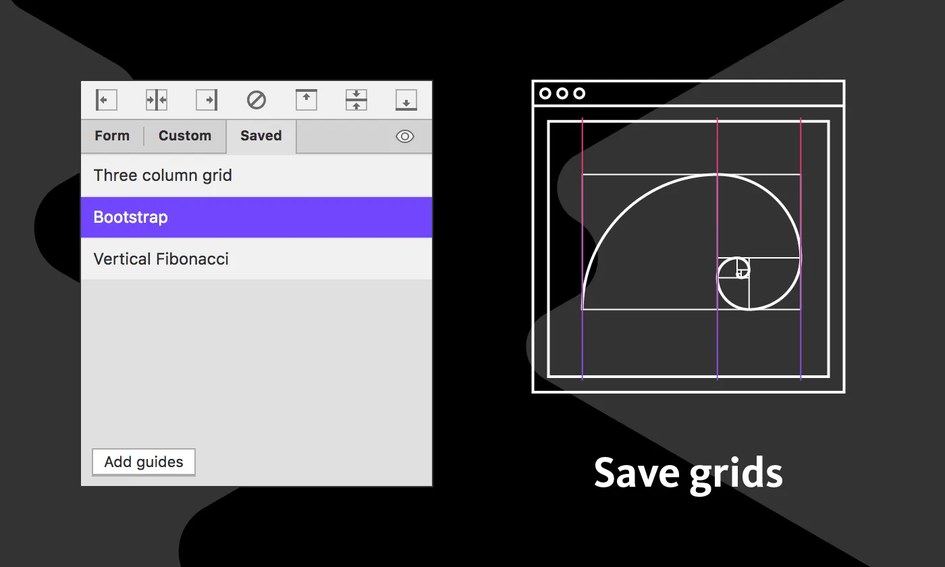Add a guide to the right edge
The image size is (945, 567).
pos(207,101)
